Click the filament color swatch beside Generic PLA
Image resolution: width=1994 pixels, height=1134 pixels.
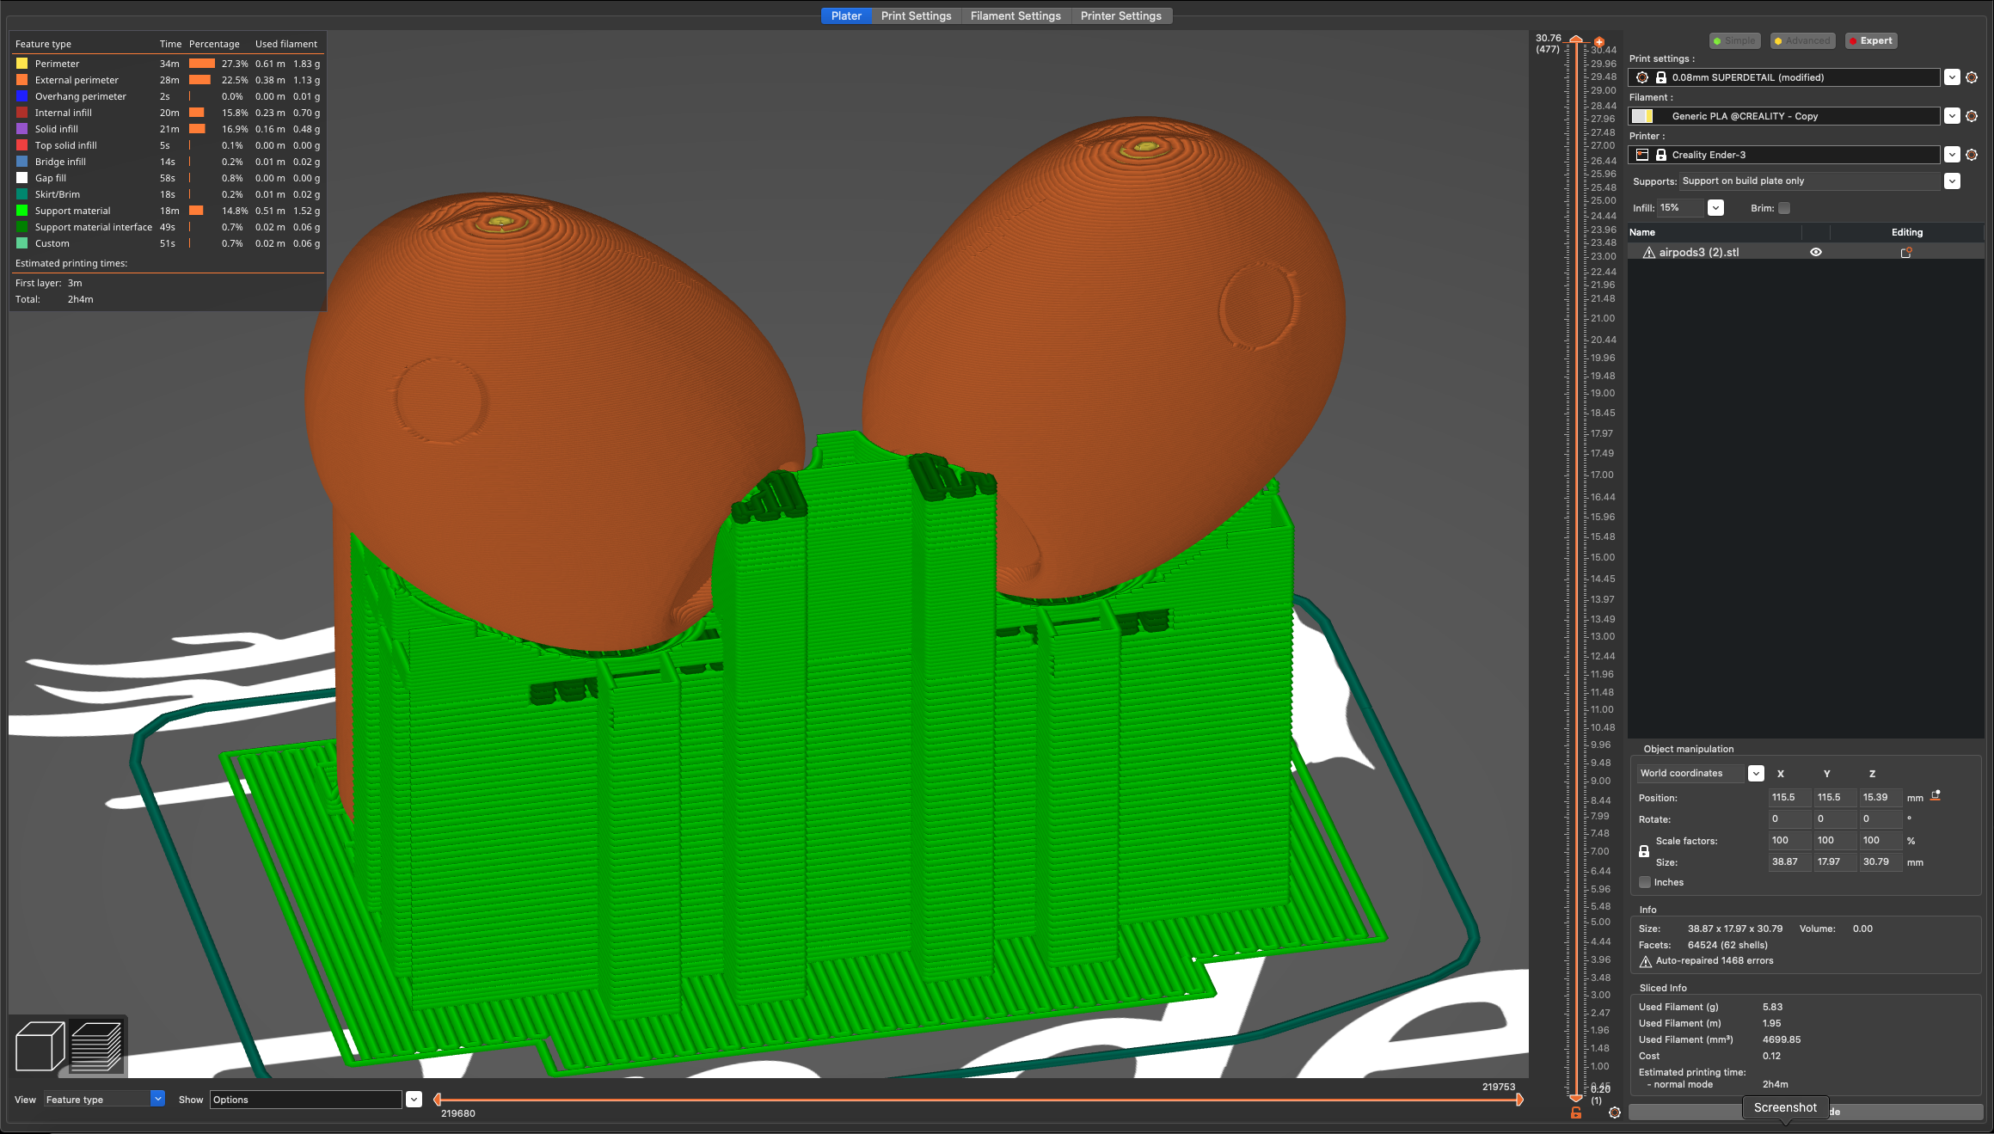[x=1643, y=116]
